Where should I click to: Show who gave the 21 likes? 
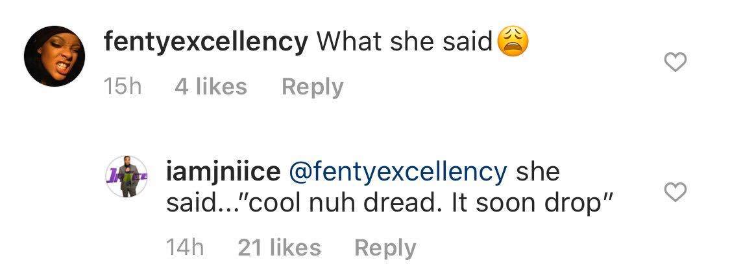point(279,248)
